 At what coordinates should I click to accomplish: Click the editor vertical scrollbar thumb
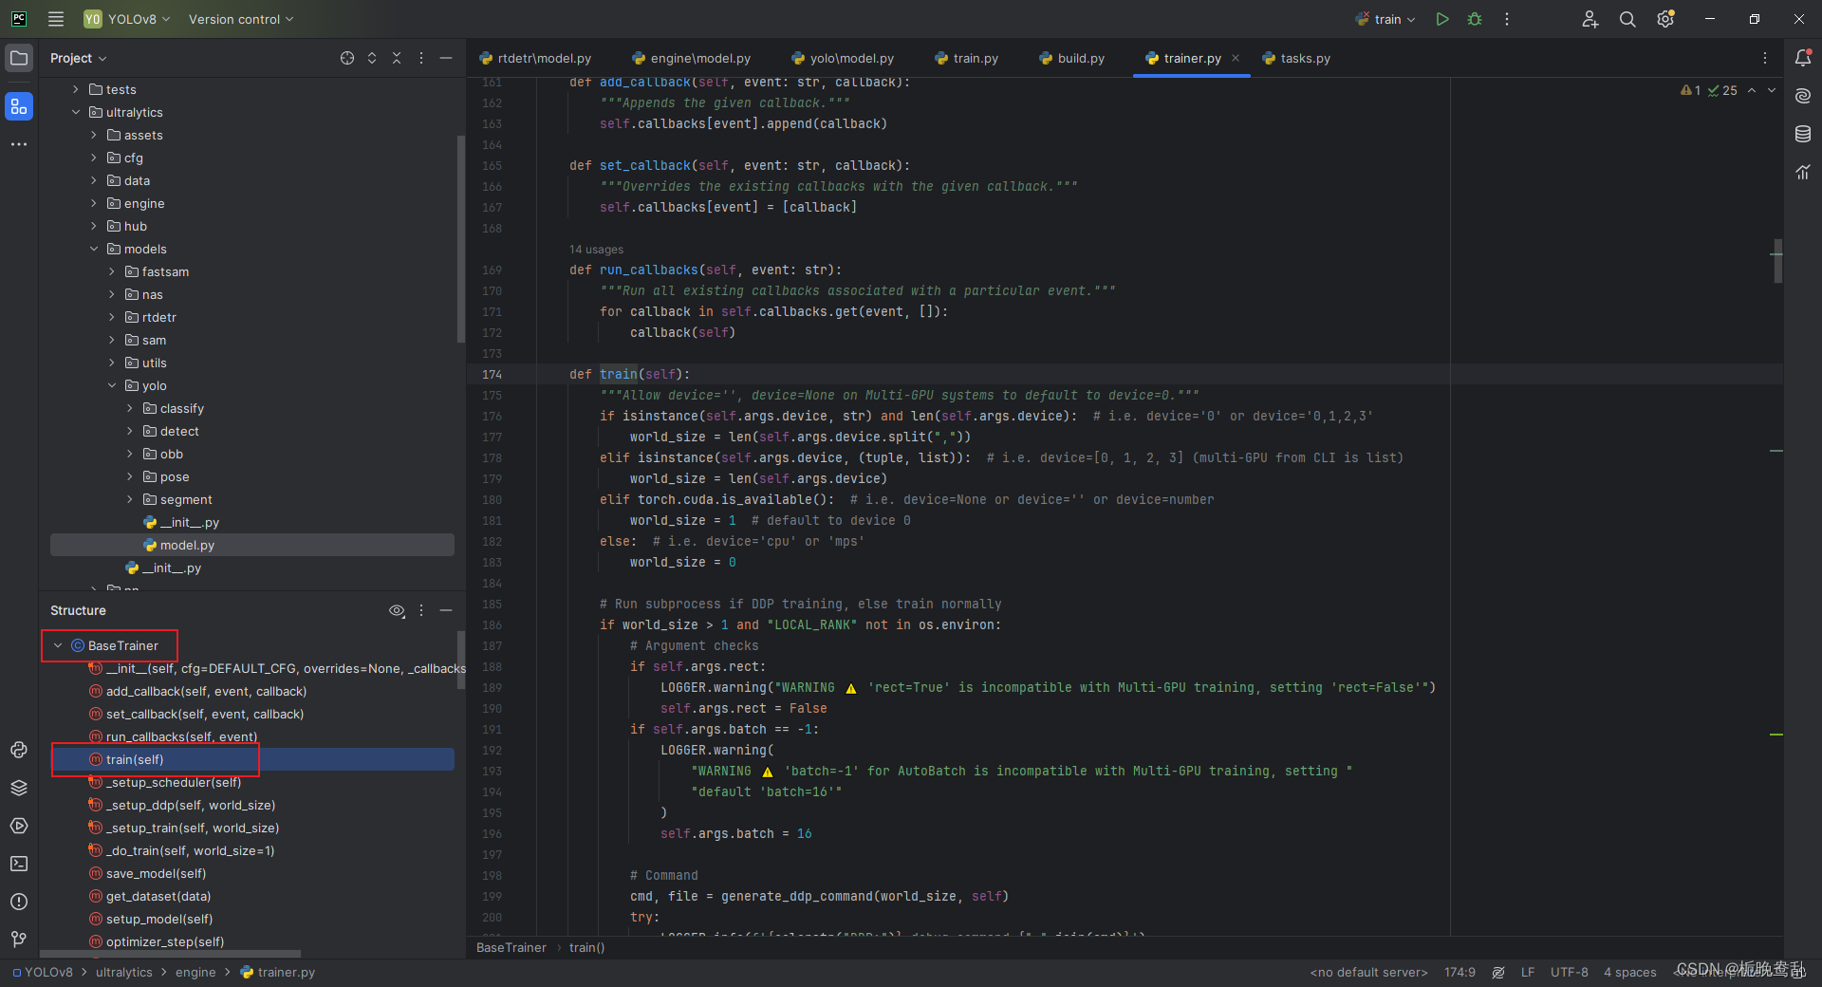pos(1777,261)
